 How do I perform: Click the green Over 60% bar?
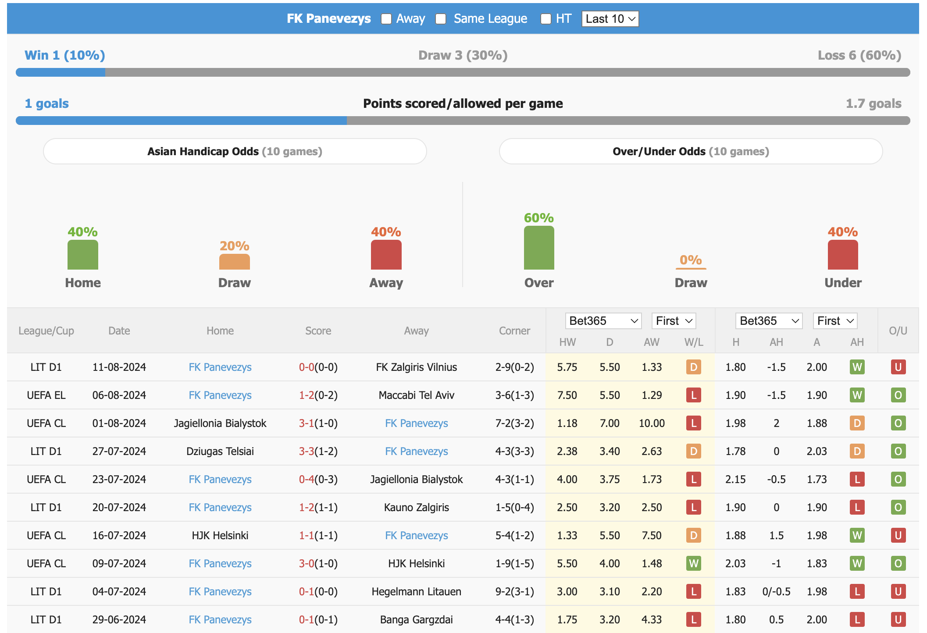pos(539,248)
